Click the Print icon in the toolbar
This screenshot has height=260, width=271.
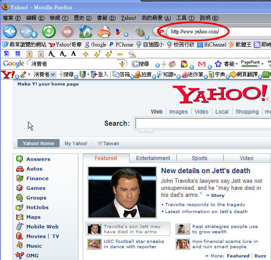click(104, 31)
